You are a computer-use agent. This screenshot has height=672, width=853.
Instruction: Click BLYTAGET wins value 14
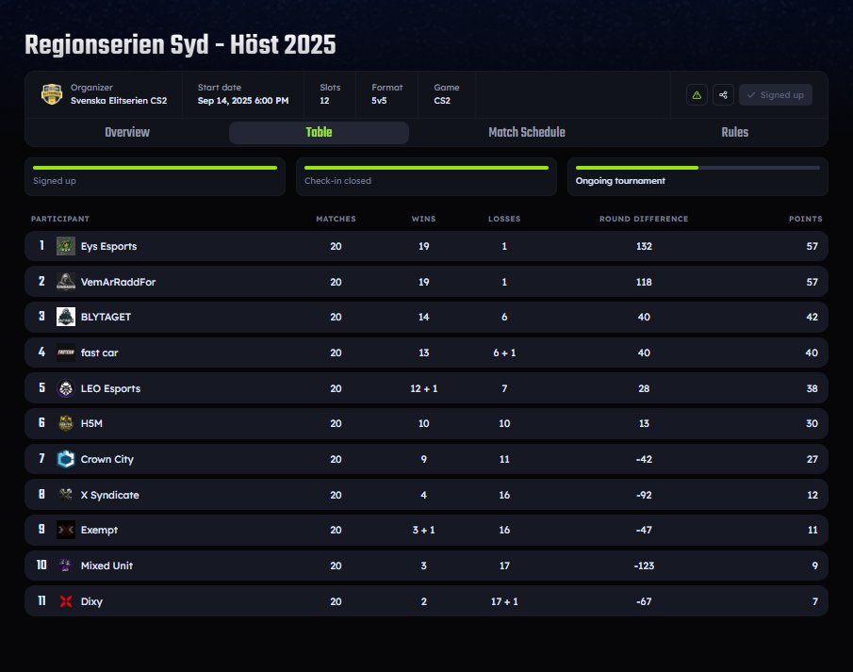pyautogui.click(x=423, y=317)
